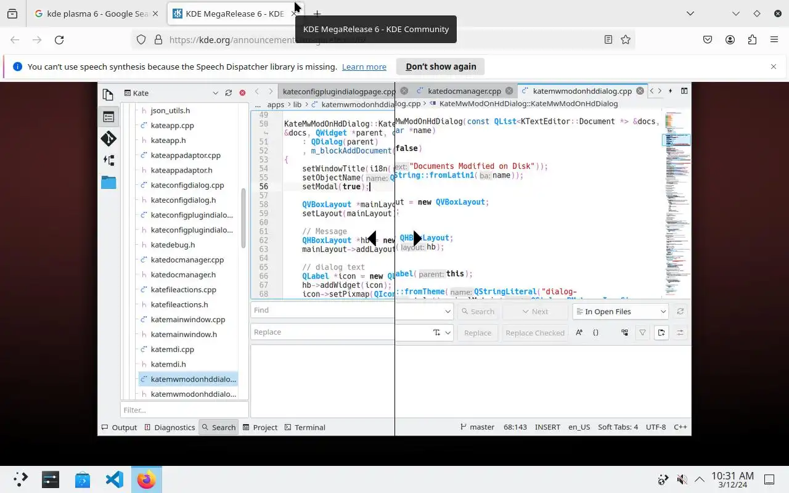Switch to kateconfigplugindialogpage.cpp tab
Viewport: 789px width, 493px height.
pos(338,91)
